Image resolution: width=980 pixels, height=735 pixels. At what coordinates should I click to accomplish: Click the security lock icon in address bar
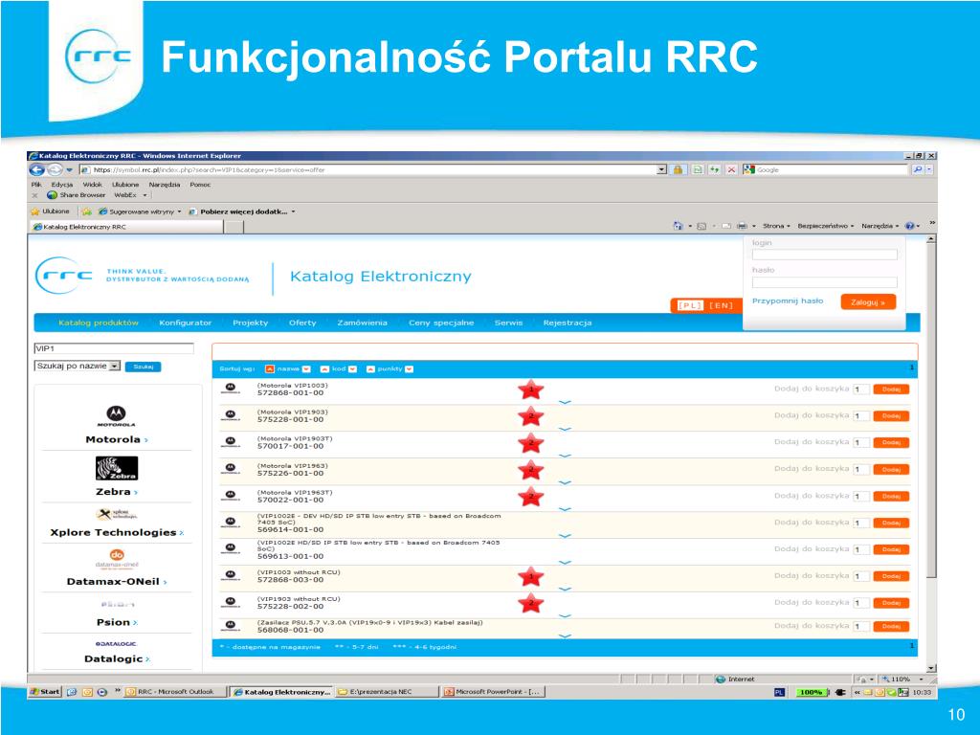coord(678,169)
